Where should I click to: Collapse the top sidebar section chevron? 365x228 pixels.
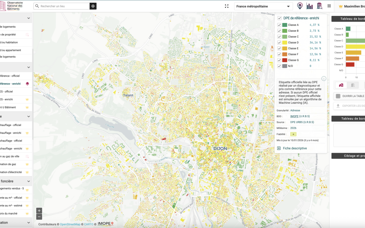coord(28,18)
